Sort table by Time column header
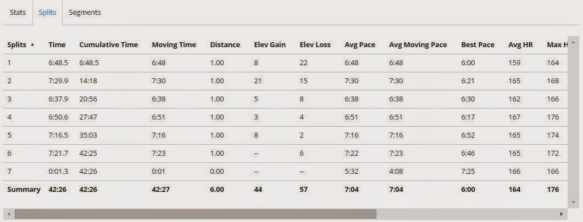 coord(57,45)
